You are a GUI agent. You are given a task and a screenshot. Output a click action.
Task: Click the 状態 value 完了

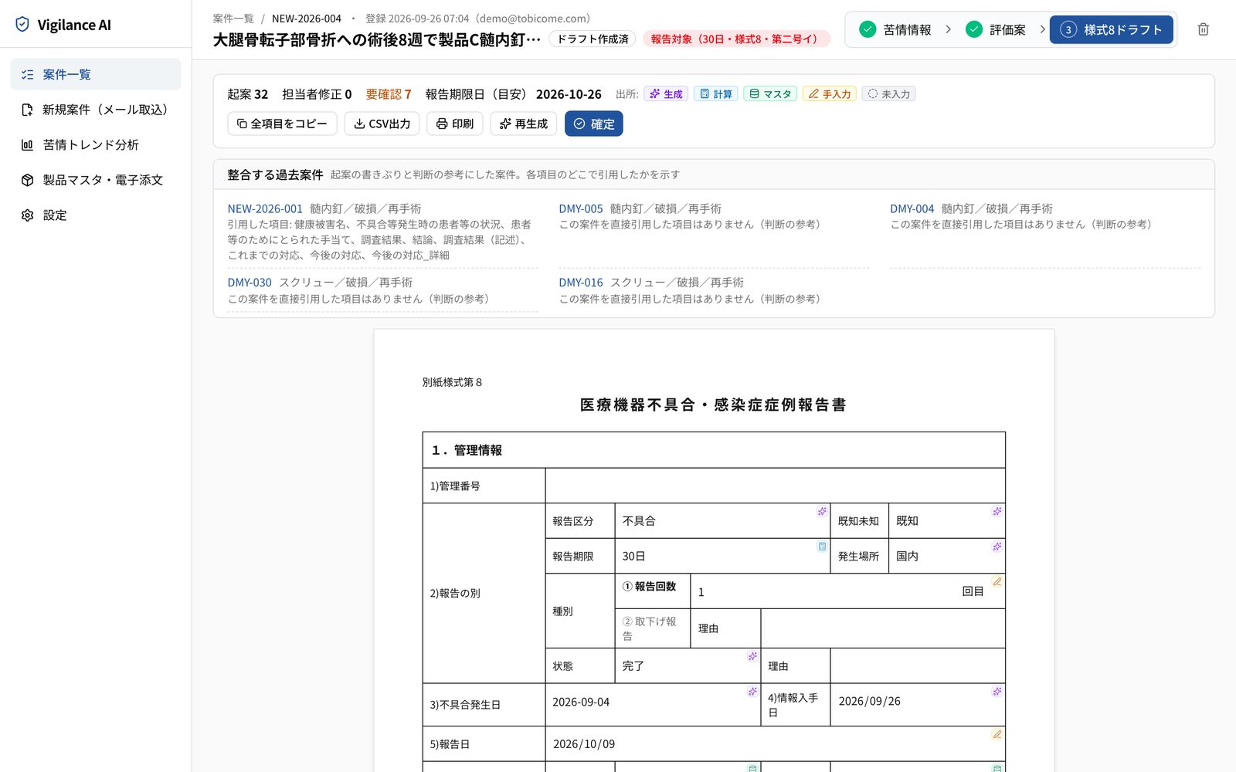(633, 666)
